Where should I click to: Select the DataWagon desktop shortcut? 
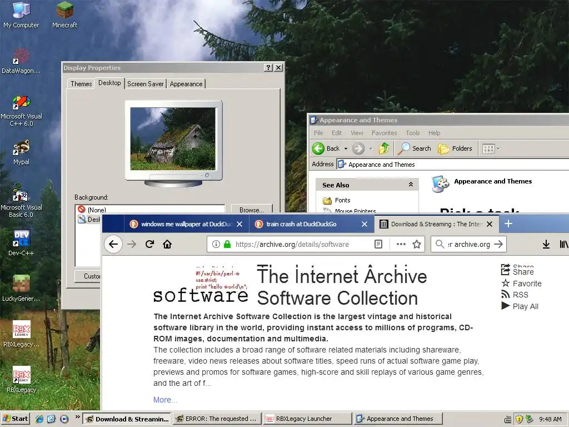coord(21,61)
